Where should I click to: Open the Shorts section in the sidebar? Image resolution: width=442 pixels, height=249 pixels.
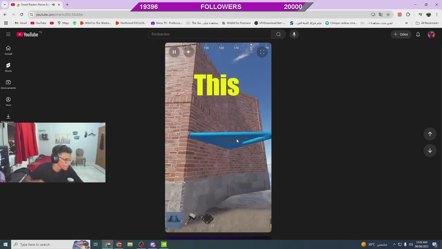(8, 67)
